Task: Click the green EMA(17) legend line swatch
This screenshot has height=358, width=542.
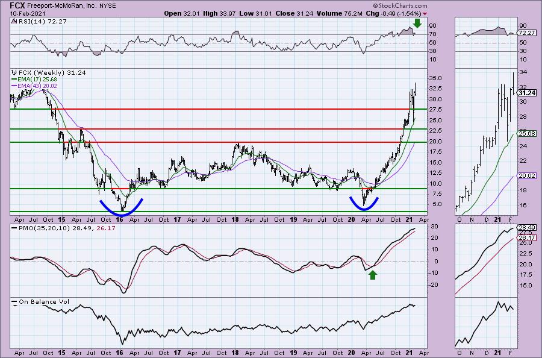Action: point(14,79)
